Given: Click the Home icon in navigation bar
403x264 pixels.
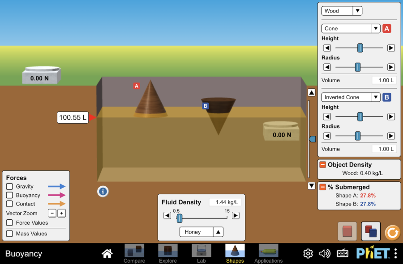Looking at the screenshot, I should (107, 254).
